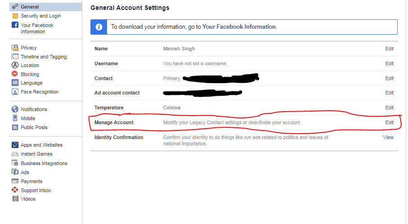Click the 'Primary:' contact text
Viewport: 408px width, 224px height.
coord(172,78)
